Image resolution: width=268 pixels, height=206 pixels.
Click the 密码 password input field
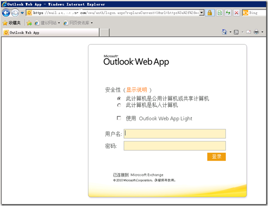click(175, 146)
